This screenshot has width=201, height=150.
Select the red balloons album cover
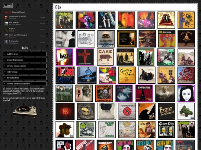point(186,75)
